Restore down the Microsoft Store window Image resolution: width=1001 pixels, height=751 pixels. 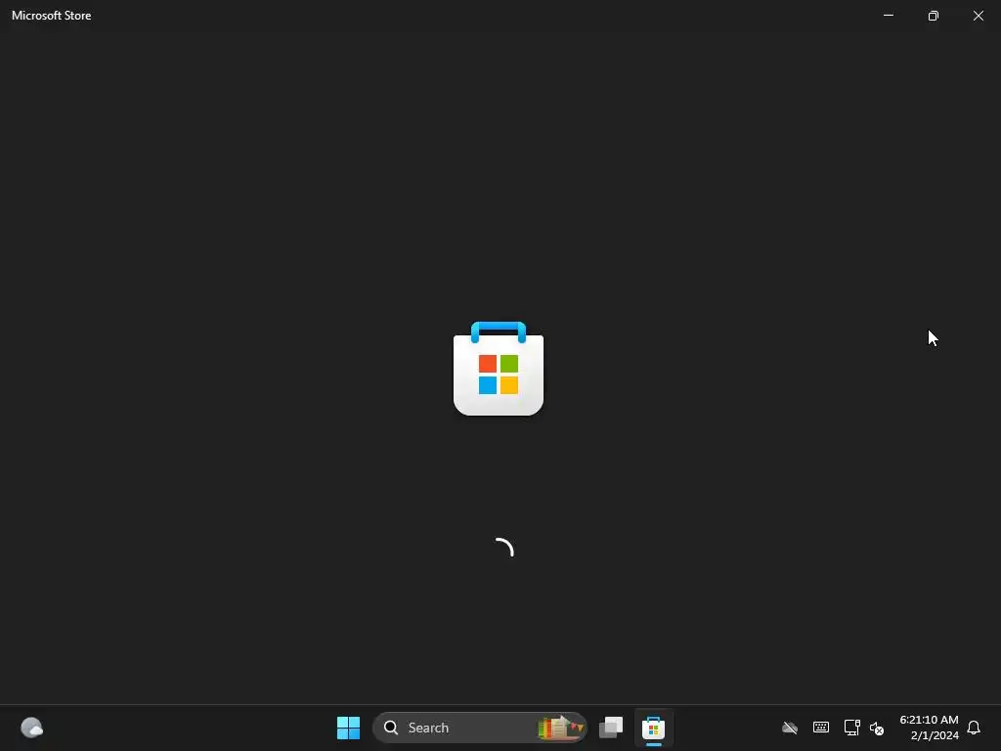coord(934,16)
